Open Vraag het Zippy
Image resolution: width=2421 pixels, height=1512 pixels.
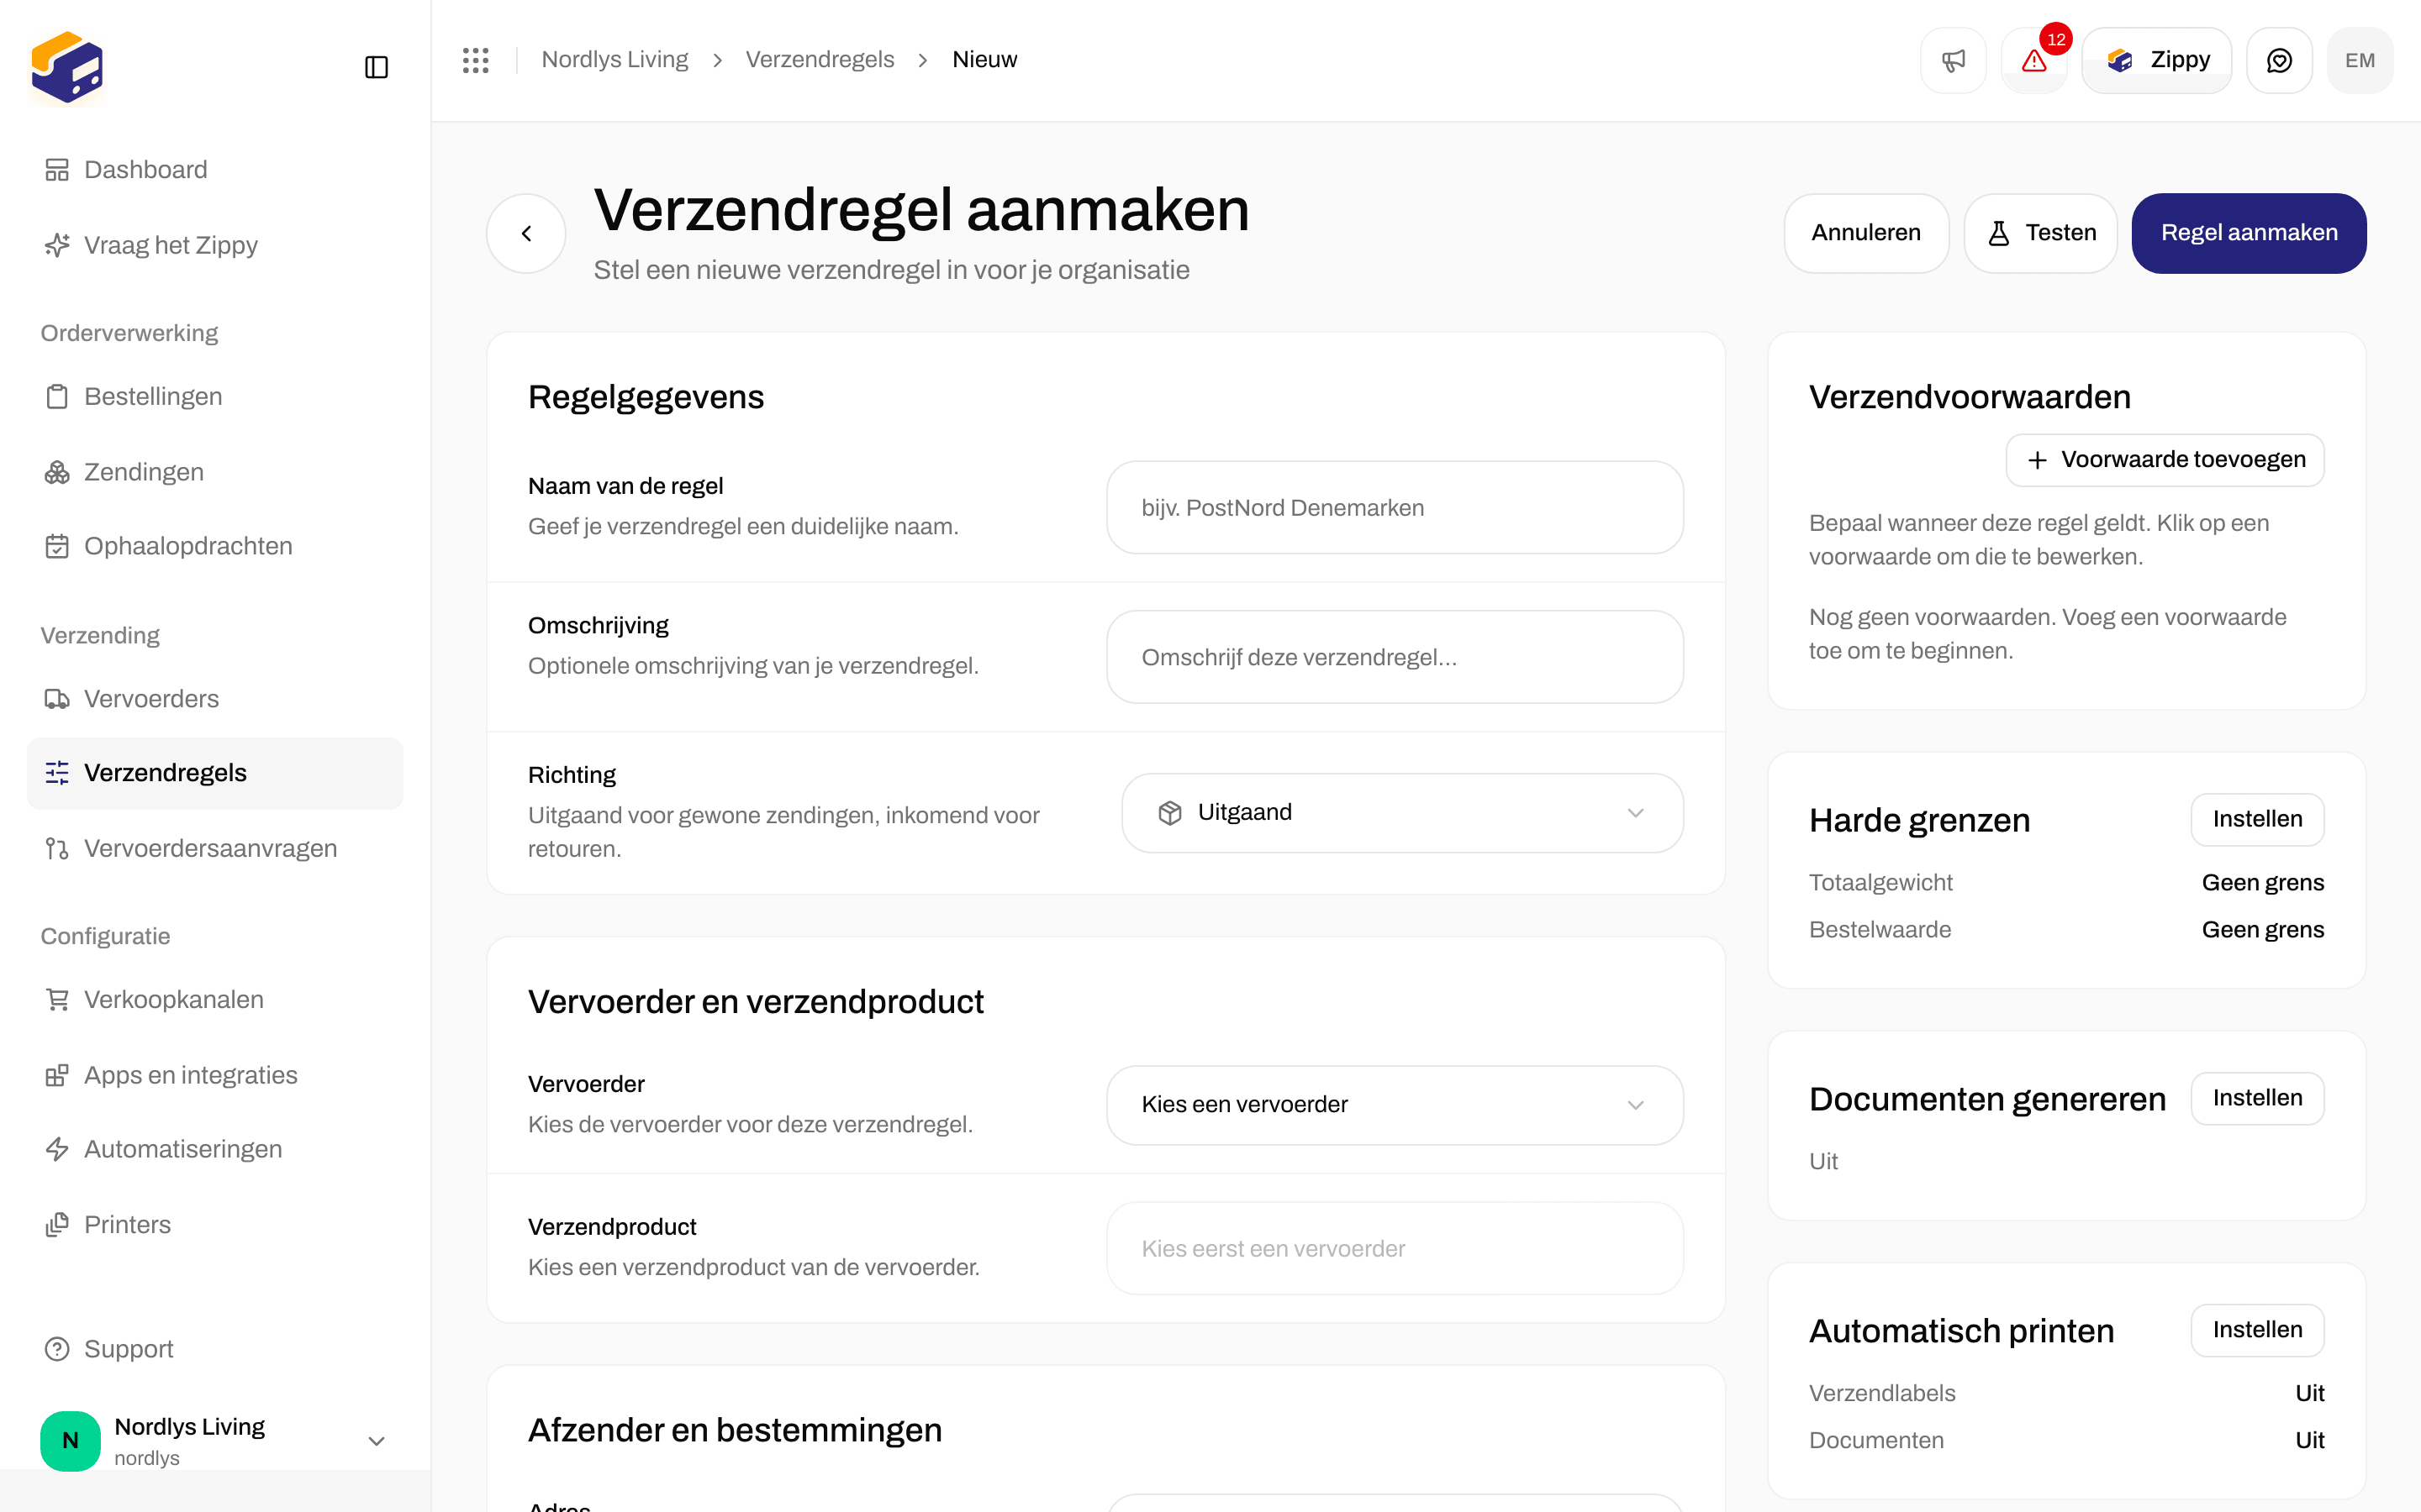[x=215, y=245]
